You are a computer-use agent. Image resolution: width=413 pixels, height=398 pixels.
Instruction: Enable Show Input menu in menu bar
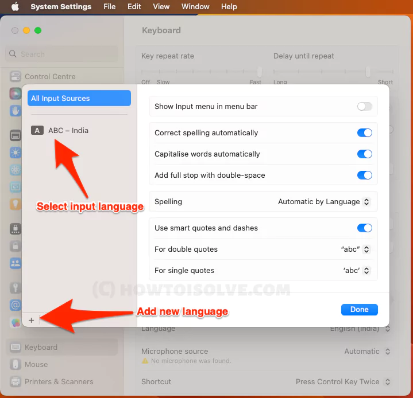pos(365,107)
